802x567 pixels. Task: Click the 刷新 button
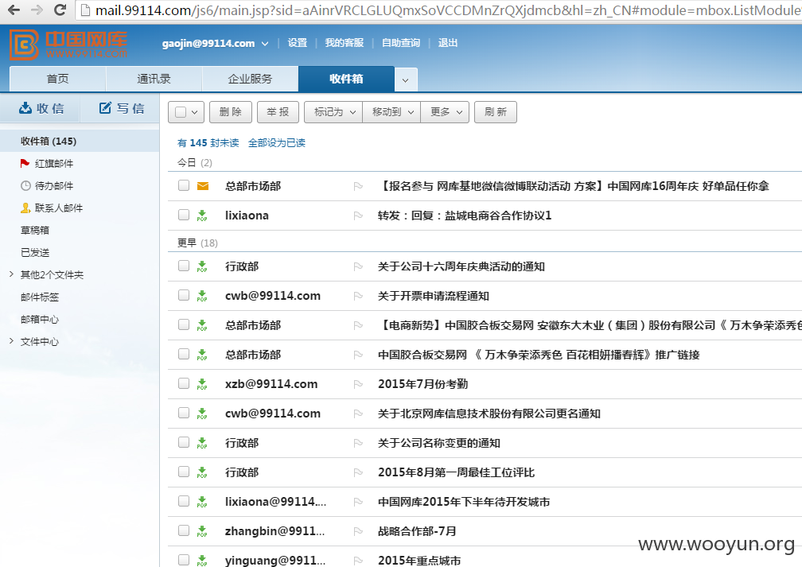[x=495, y=112]
